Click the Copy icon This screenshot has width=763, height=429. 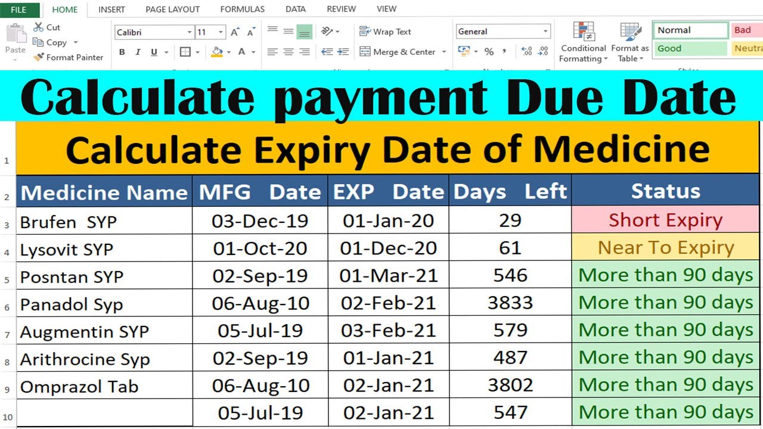[x=39, y=42]
